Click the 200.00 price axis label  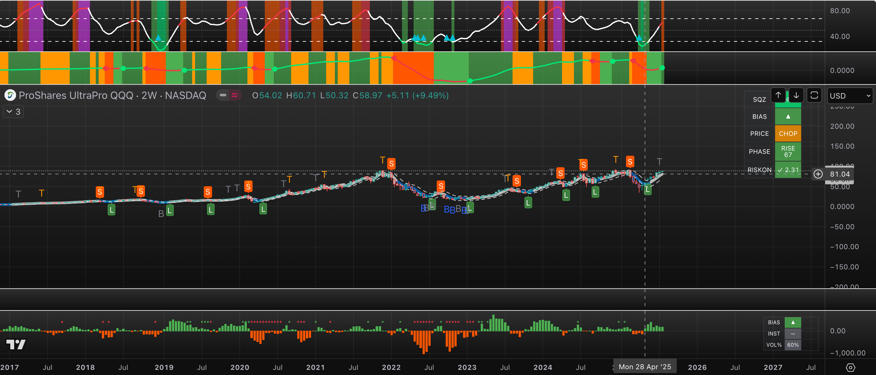pyautogui.click(x=842, y=126)
